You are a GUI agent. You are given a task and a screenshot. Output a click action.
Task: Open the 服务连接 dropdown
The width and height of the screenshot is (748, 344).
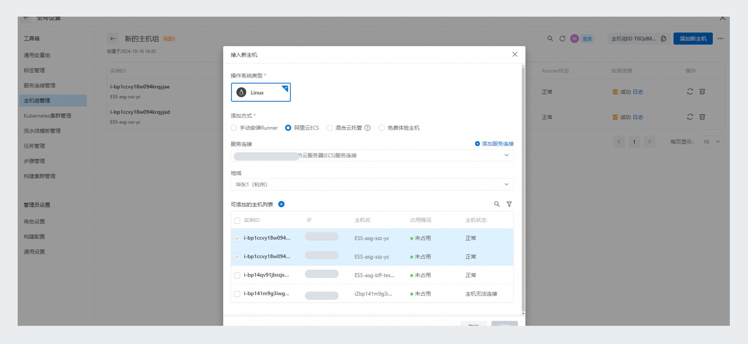372,155
